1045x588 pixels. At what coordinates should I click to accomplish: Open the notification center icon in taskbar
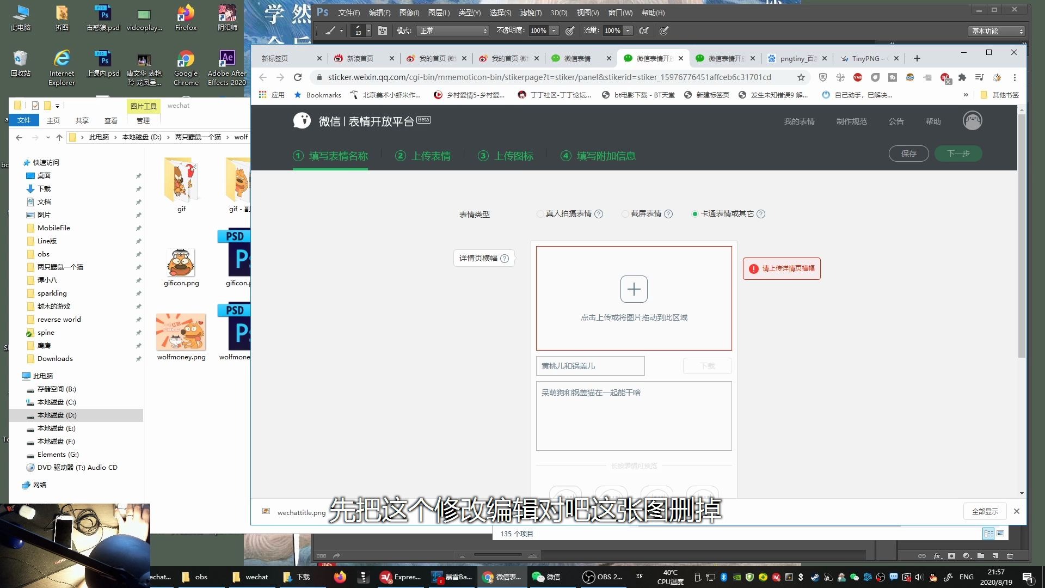point(1028,577)
